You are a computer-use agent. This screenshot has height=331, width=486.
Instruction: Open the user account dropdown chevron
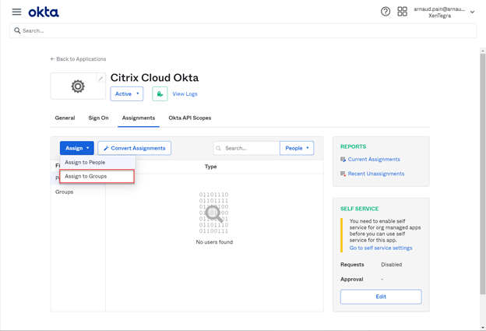473,12
